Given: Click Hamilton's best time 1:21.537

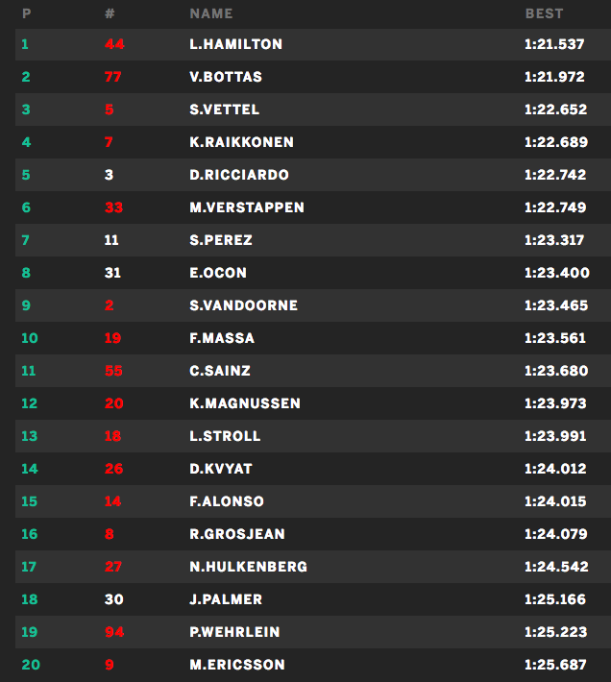Looking at the screenshot, I should point(554,44).
